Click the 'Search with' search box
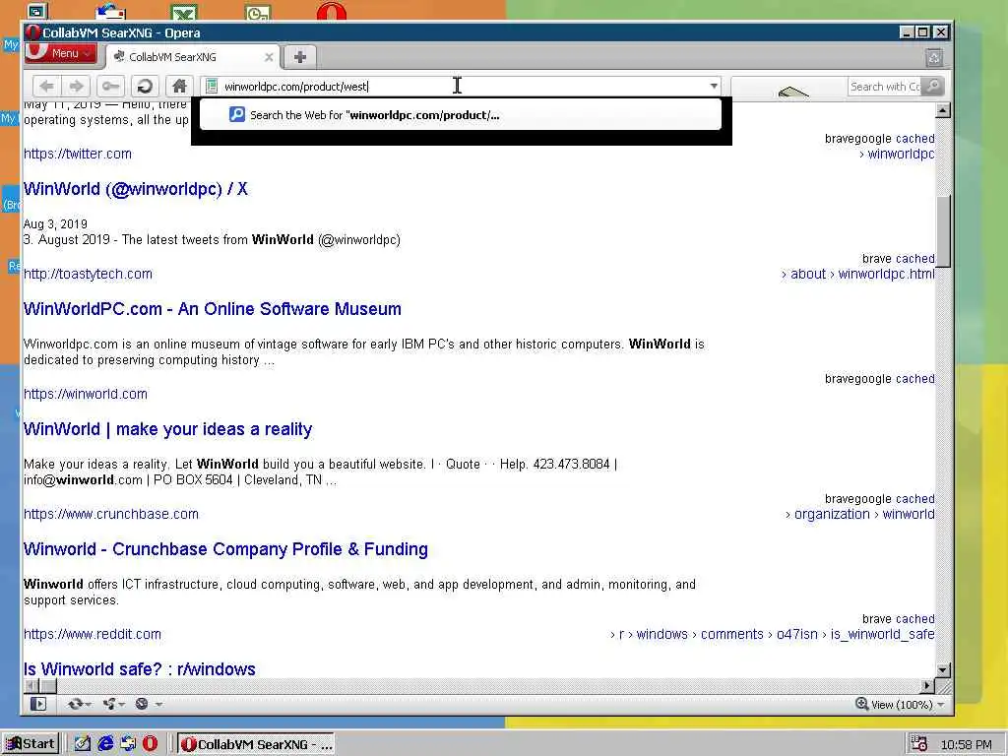The image size is (1008, 756). [885, 87]
